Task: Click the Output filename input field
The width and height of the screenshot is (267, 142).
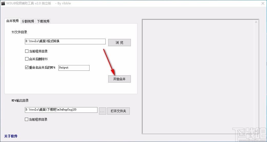Action: click(x=74, y=68)
